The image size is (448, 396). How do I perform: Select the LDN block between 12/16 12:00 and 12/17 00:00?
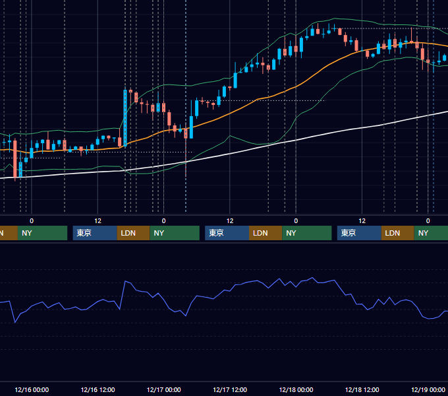coord(134,233)
